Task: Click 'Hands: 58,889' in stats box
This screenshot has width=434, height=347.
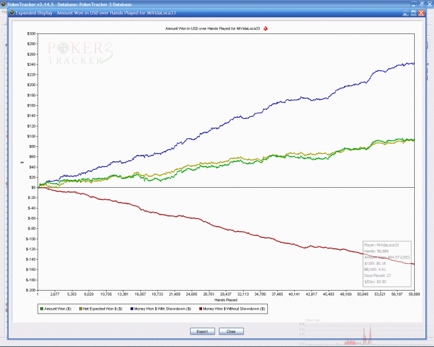Action: 376,251
